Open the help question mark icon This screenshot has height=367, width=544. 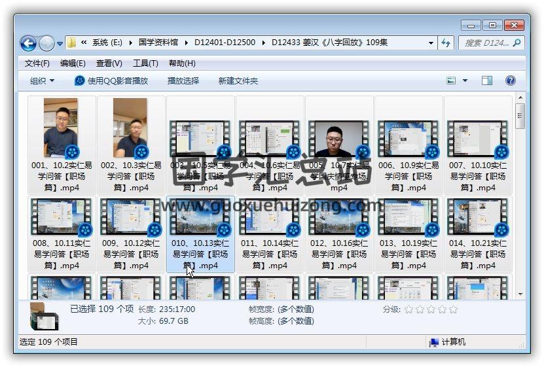[511, 80]
